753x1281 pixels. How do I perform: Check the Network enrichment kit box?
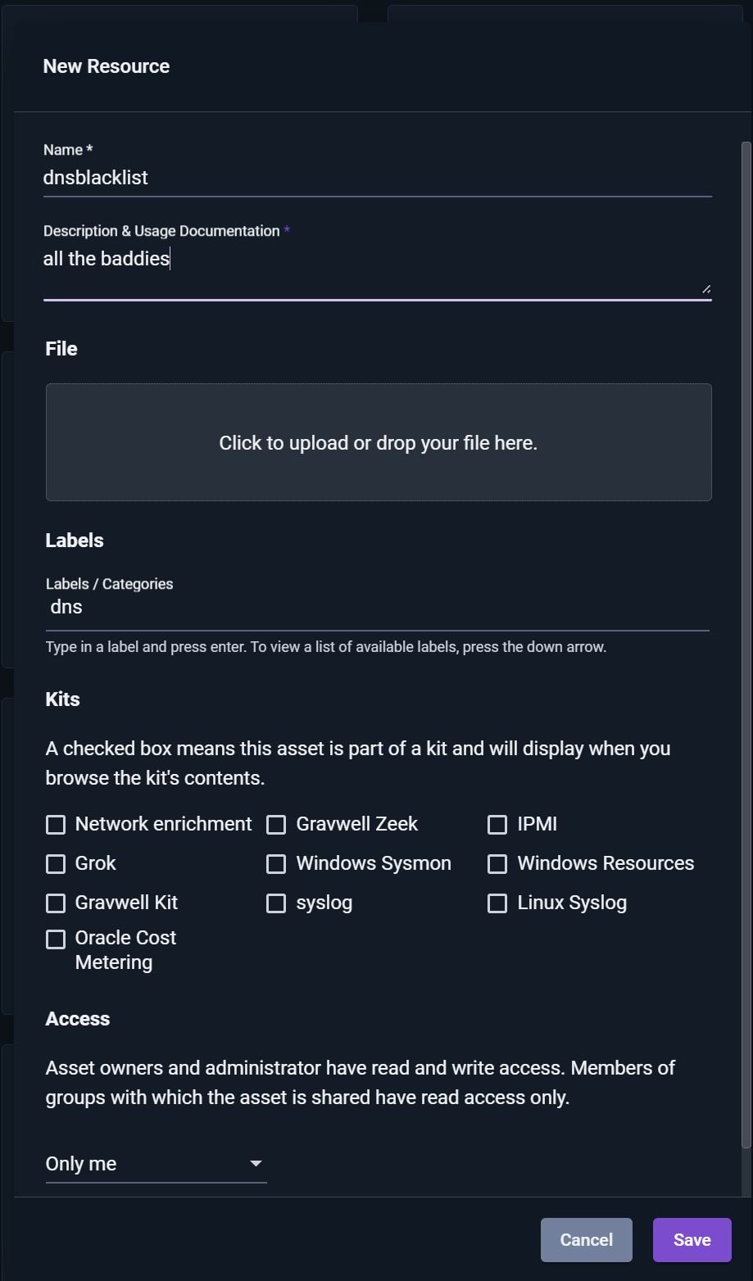tap(56, 825)
